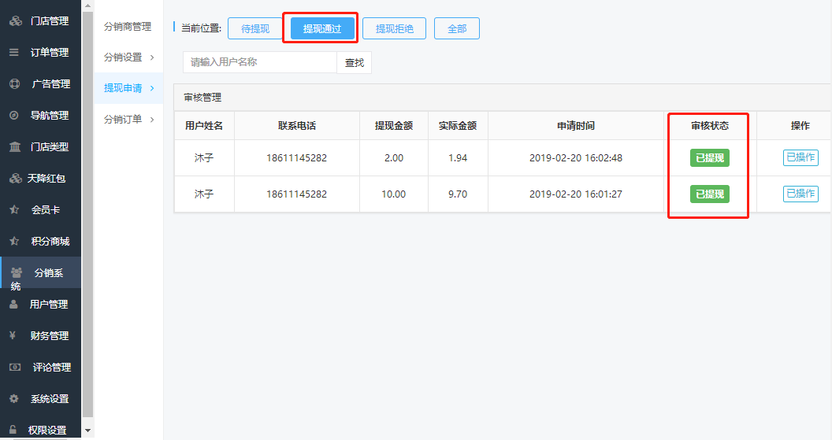Click the 导航管理 compass icon
832x440 pixels.
point(14,115)
